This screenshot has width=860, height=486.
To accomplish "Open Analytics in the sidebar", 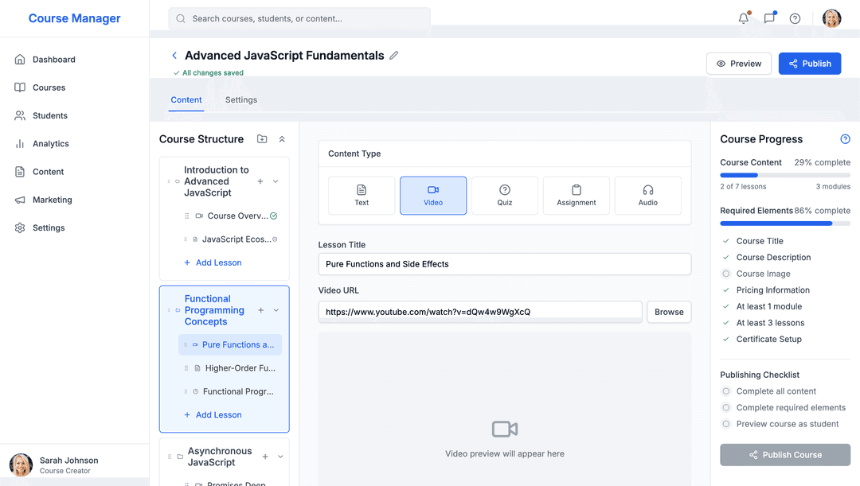I will (x=51, y=144).
